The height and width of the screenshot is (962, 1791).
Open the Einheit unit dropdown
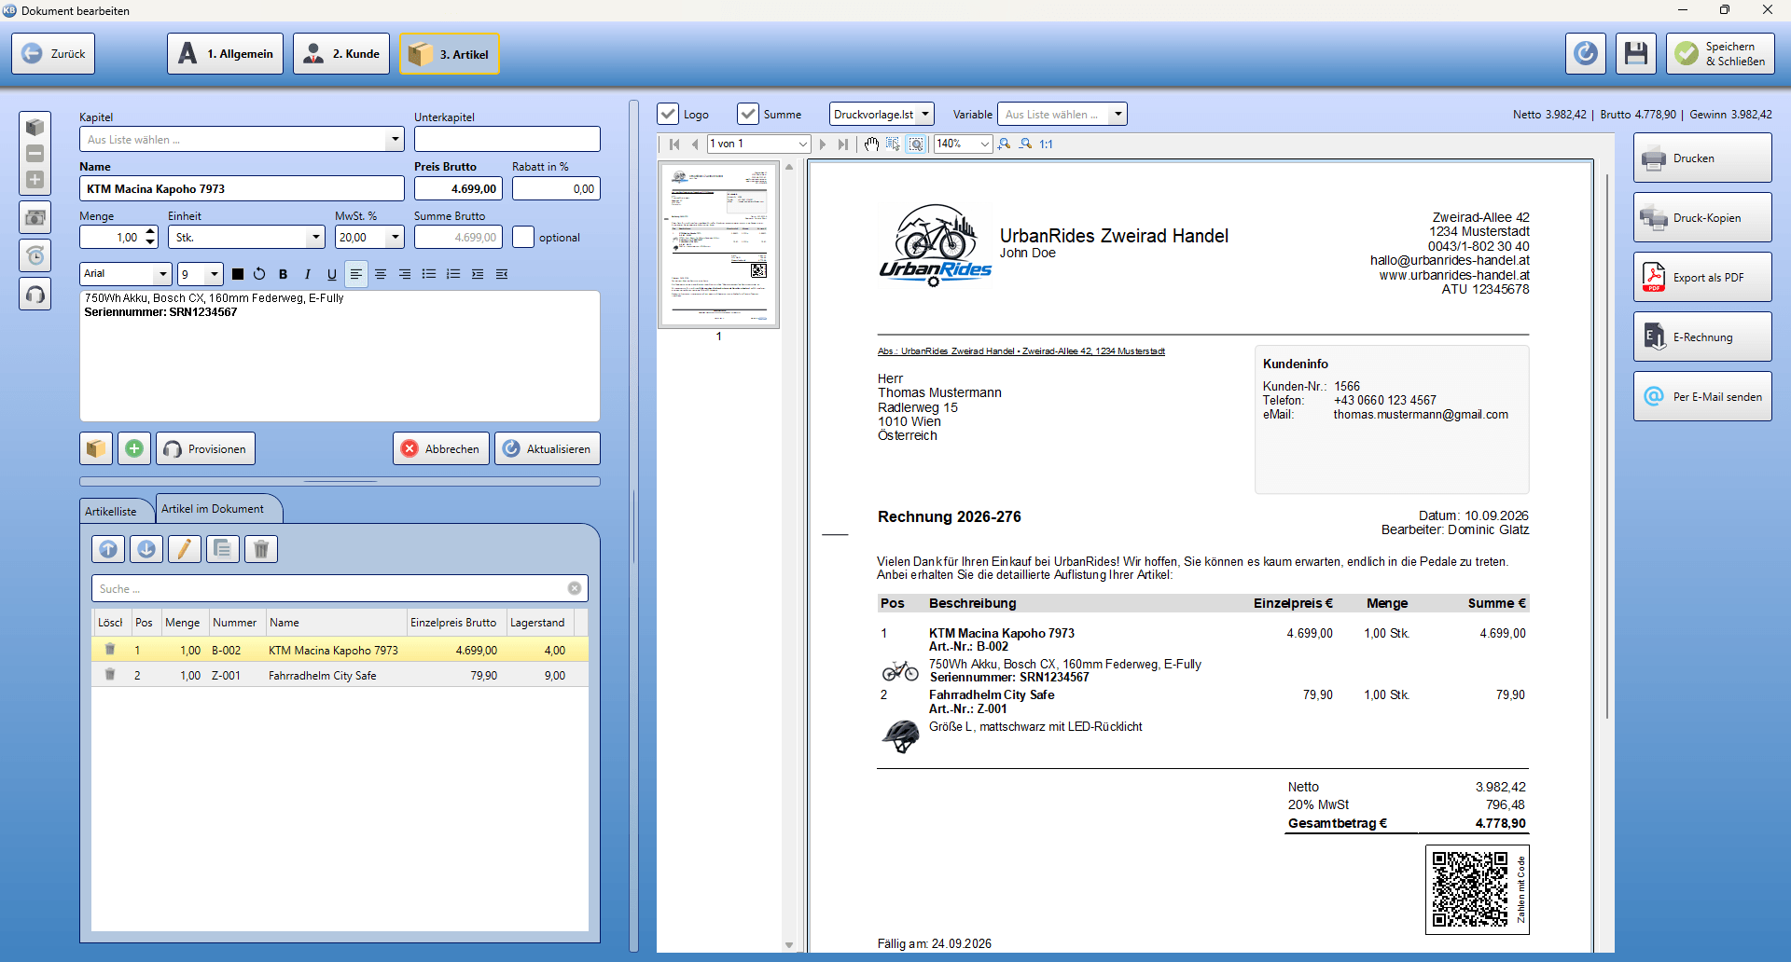315,238
